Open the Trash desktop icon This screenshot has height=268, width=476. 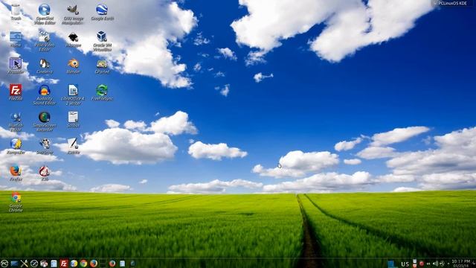point(16,12)
